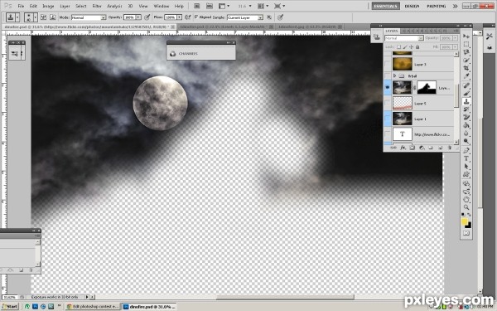
Task: Select the Design workspace button
Action: click(x=412, y=6)
